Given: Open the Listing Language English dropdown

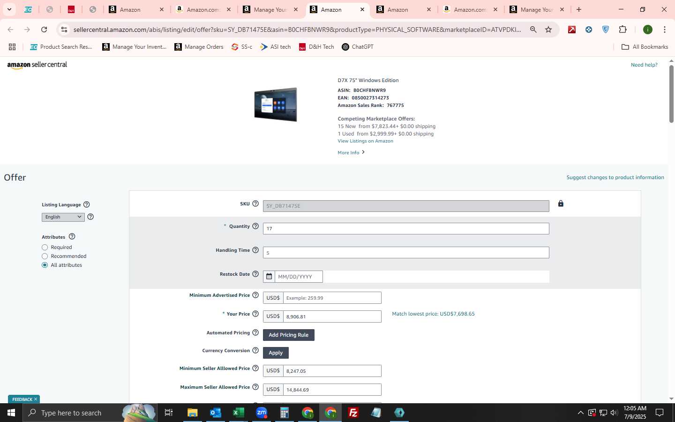Looking at the screenshot, I should tap(63, 217).
